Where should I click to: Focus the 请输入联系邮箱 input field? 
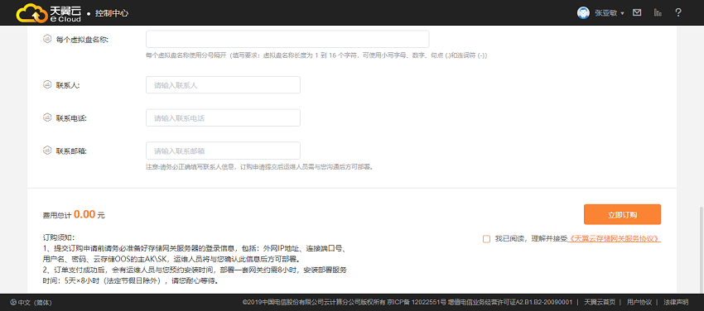pyautogui.click(x=223, y=151)
